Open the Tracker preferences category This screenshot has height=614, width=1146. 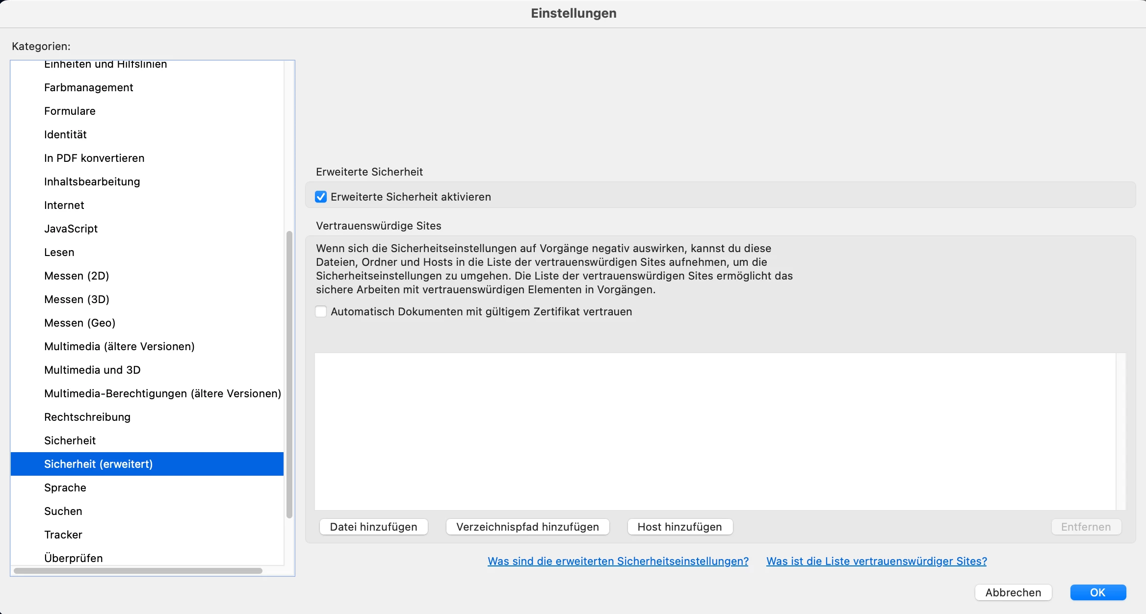(x=63, y=535)
